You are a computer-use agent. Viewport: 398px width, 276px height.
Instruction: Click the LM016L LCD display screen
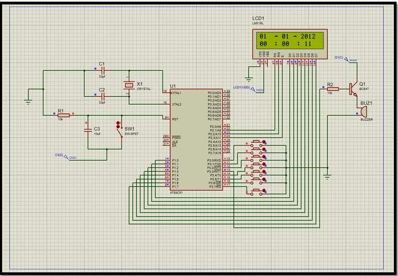click(x=290, y=40)
